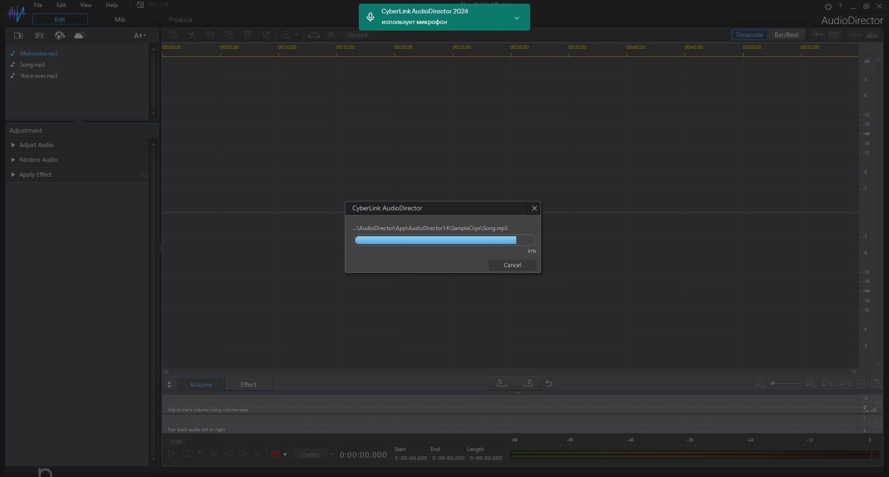Viewport: 889px width, 477px height.
Task: Click the delete trash can icon
Action: click(247, 35)
